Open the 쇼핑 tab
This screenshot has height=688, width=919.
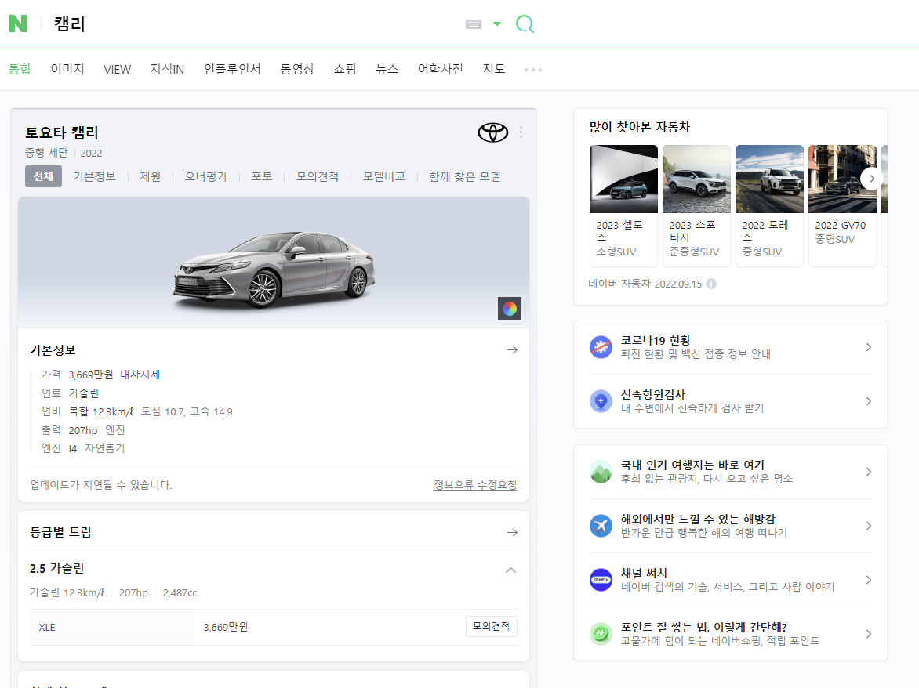(x=345, y=69)
